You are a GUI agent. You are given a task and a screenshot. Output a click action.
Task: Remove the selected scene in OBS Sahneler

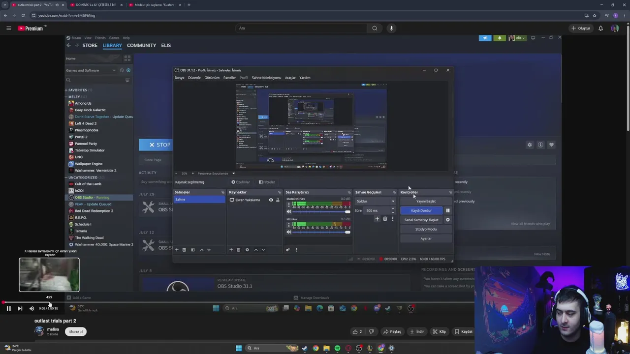184,250
